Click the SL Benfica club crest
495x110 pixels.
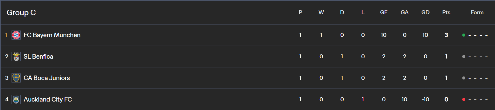tap(16, 57)
